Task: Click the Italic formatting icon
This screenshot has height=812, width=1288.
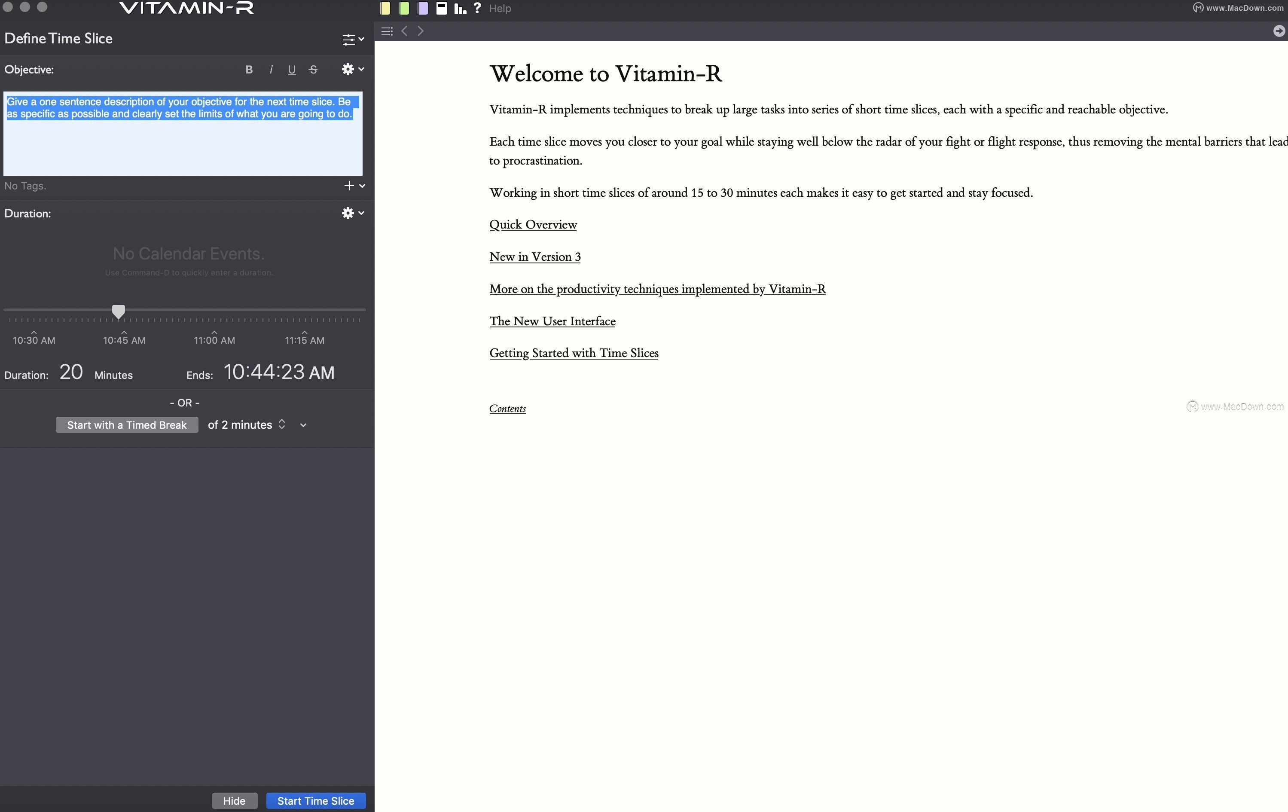Action: pyautogui.click(x=270, y=70)
